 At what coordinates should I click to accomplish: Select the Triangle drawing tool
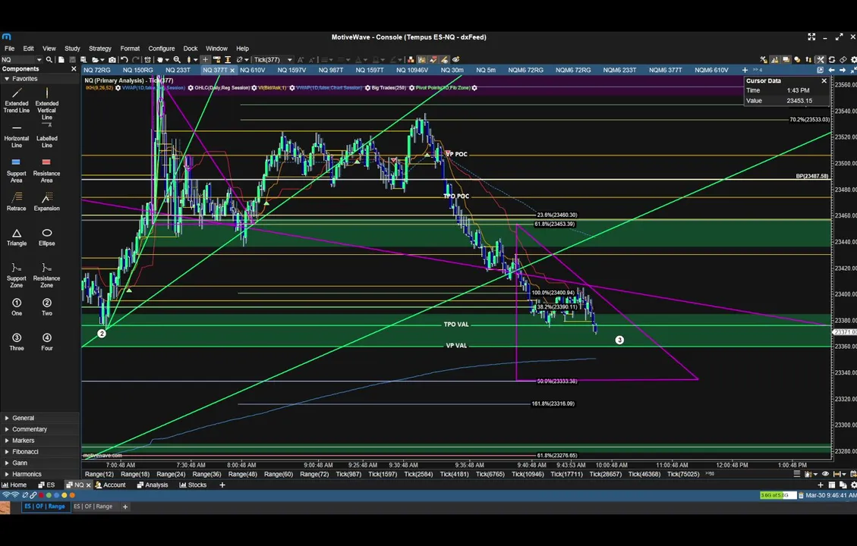coord(17,237)
